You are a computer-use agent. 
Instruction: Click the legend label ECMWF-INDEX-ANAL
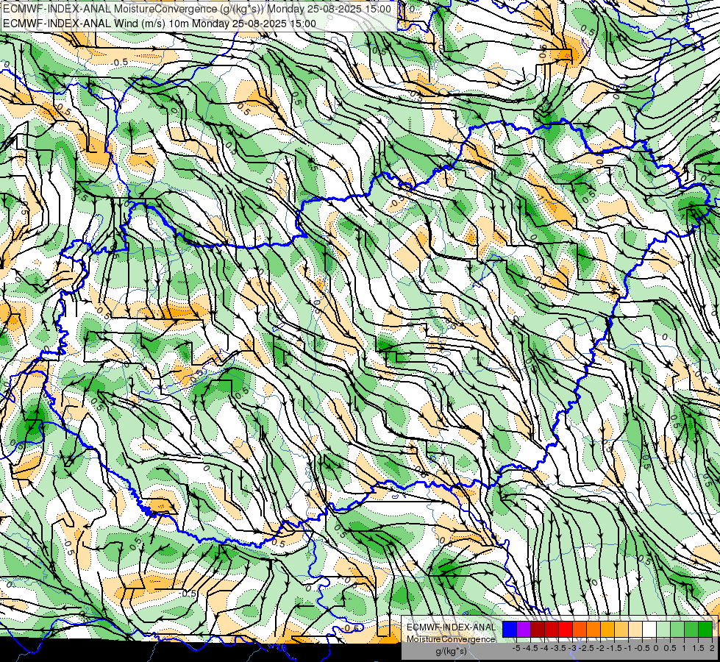[x=452, y=627]
